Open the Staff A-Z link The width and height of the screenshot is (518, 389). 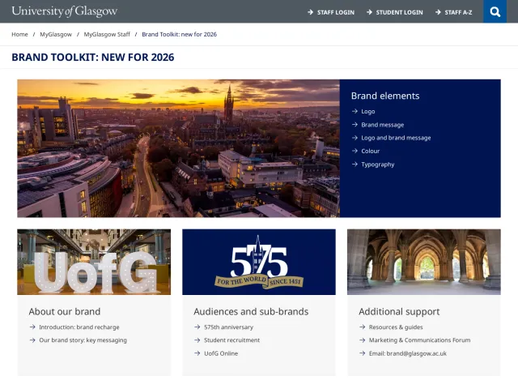click(458, 12)
